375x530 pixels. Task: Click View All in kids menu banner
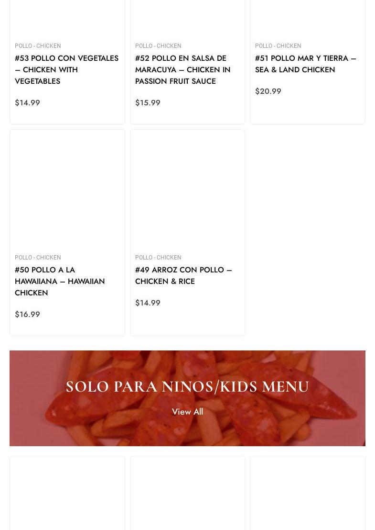[x=187, y=412]
